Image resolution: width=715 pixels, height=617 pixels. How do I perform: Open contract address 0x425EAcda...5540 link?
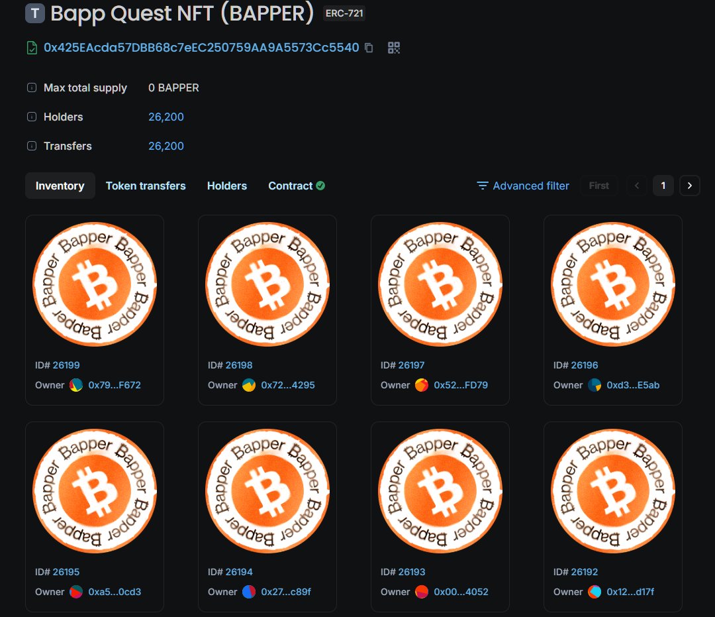pyautogui.click(x=201, y=48)
